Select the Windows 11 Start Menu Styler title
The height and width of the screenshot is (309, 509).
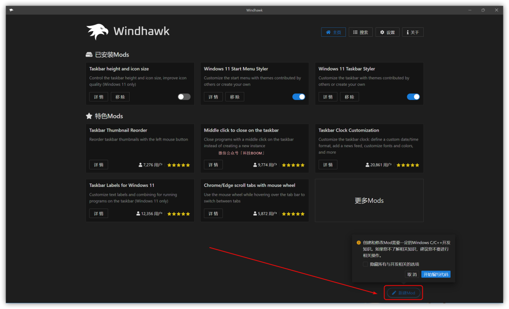click(236, 69)
